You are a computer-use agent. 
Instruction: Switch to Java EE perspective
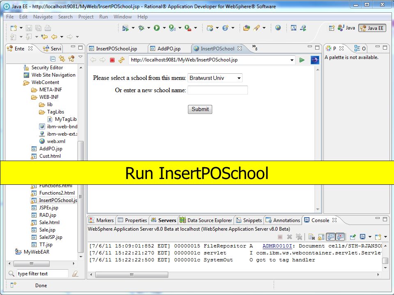coord(372,28)
